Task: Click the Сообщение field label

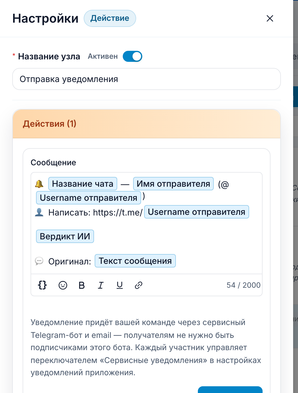Action: pyautogui.click(x=53, y=163)
